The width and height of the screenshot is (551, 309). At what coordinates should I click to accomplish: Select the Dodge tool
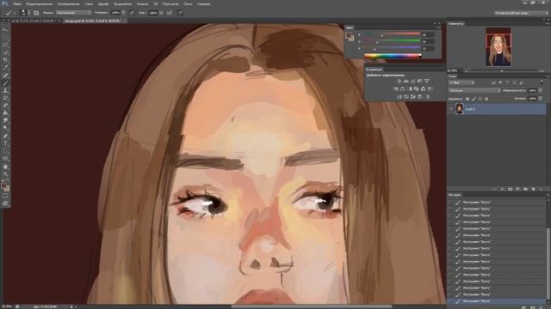pos(5,128)
